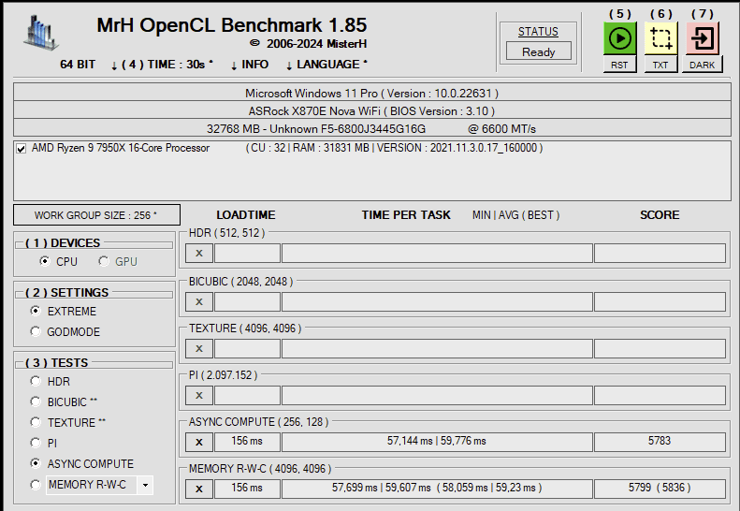Click the MEMORY R-W-C score 5799 ( 5836 )
The width and height of the screenshot is (740, 511).
pyautogui.click(x=660, y=489)
